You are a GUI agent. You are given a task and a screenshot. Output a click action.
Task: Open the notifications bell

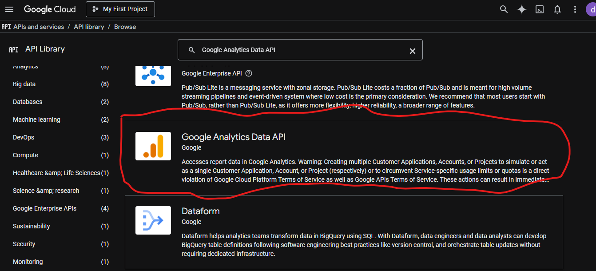click(x=557, y=9)
